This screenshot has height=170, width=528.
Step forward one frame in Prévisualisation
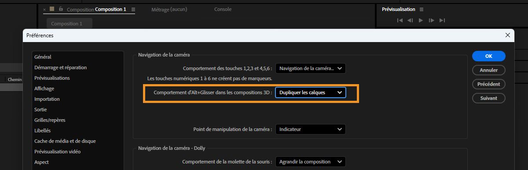pos(432,20)
